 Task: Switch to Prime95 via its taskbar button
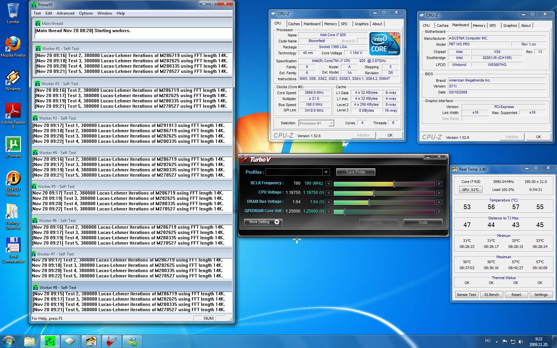tap(50, 341)
